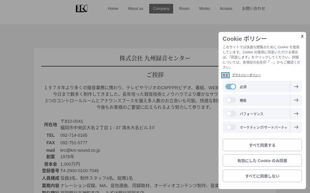Open the Home menu item
Screen dimensions: 310x193
coord(113,9)
